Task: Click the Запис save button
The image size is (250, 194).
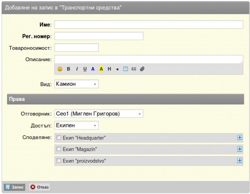Action: click(x=15, y=187)
